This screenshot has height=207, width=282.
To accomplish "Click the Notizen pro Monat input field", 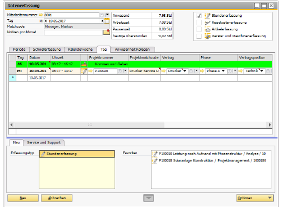I will pos(73,32).
